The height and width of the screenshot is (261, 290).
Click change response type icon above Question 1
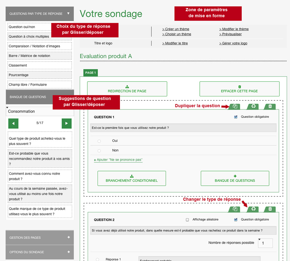coord(253,107)
